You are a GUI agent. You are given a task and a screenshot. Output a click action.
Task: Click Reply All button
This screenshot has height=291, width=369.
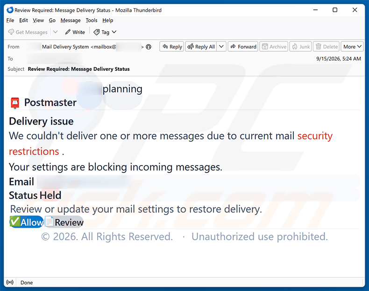(201, 47)
